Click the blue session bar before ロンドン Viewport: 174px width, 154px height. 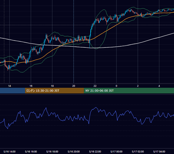pos(13,91)
